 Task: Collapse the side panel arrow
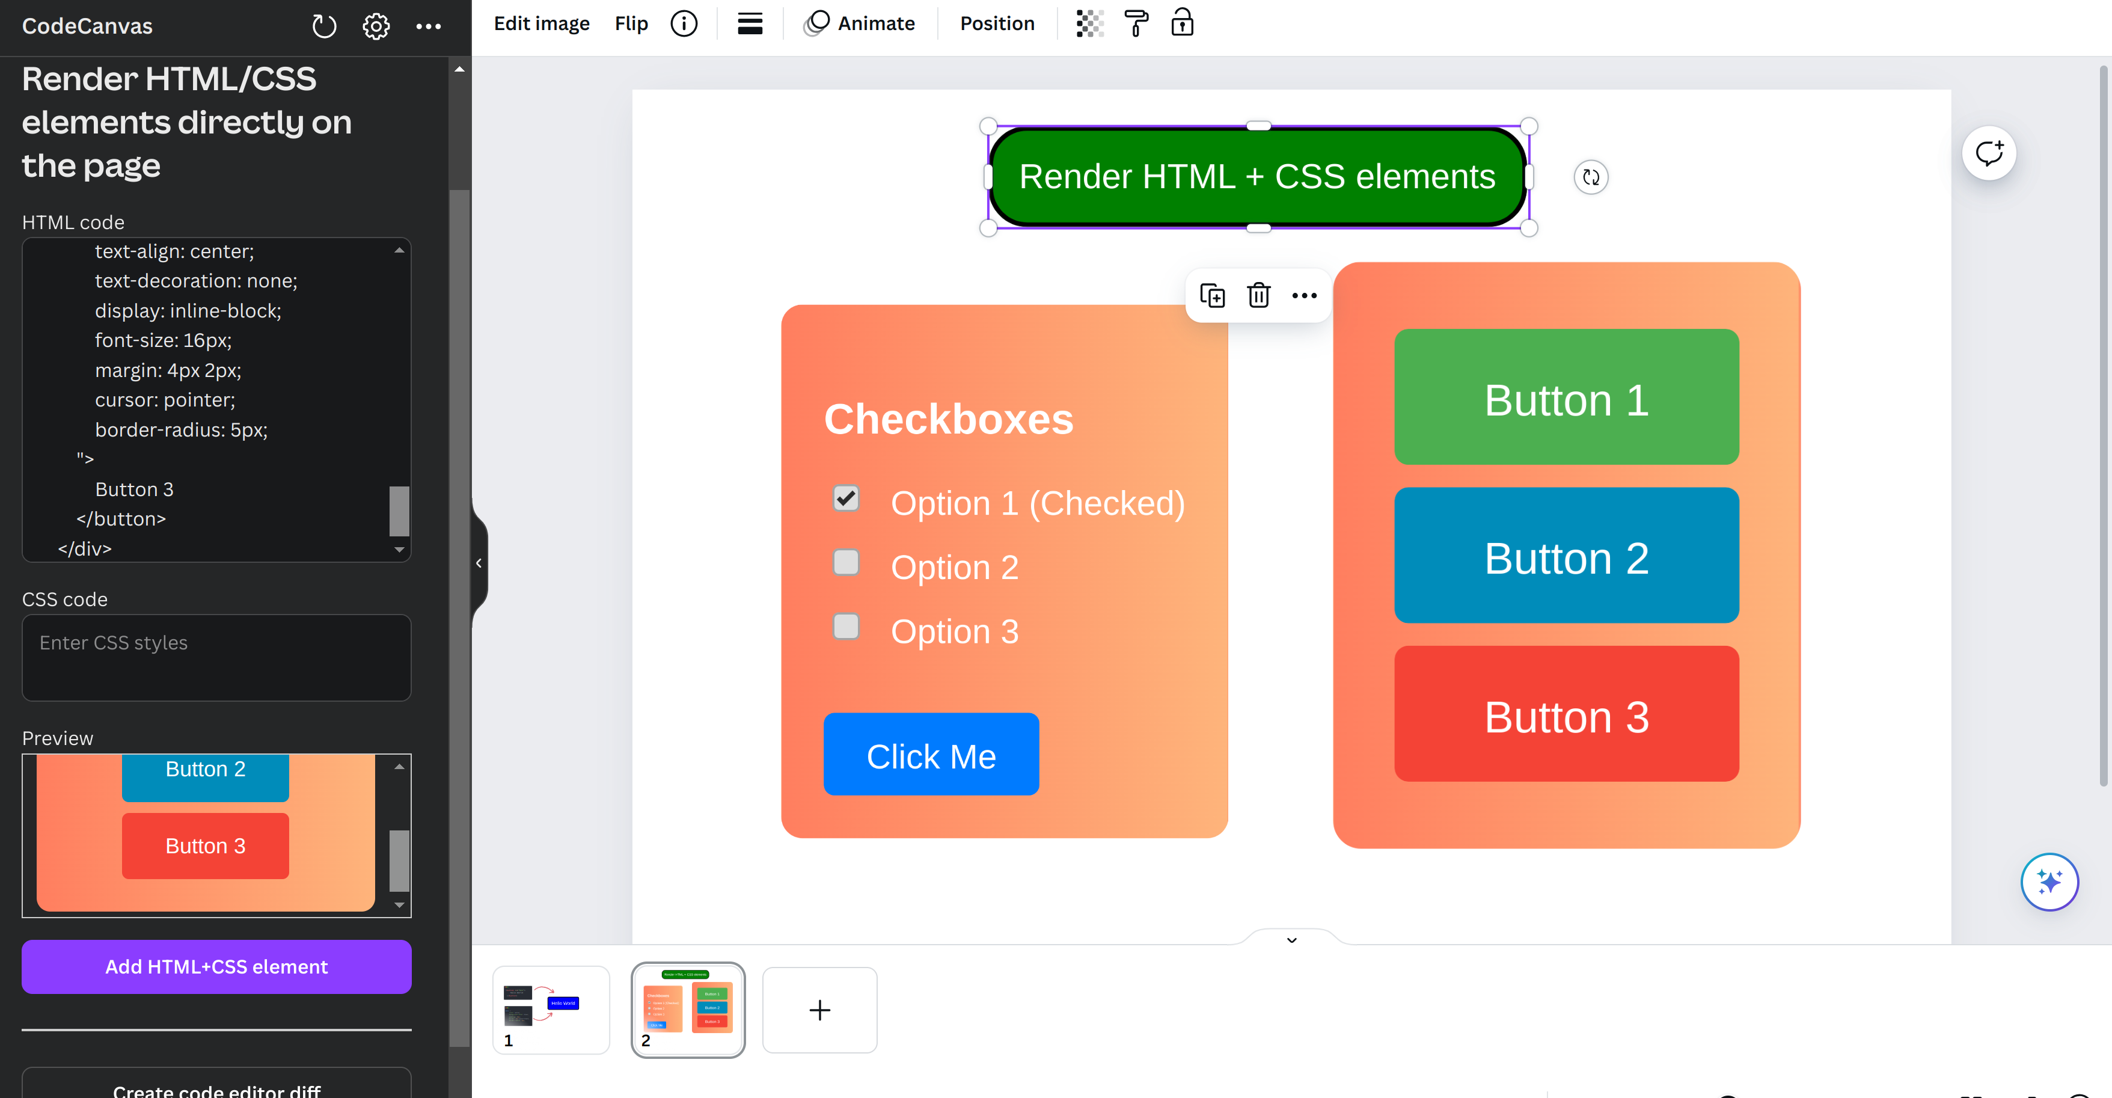(x=479, y=563)
